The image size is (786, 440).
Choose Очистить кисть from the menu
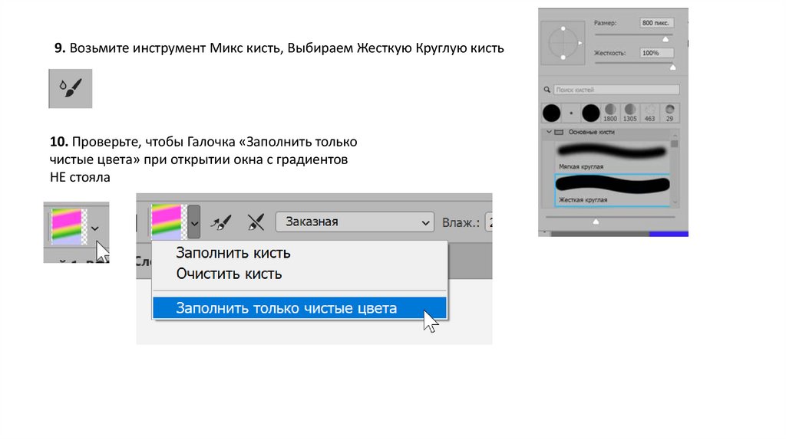229,274
